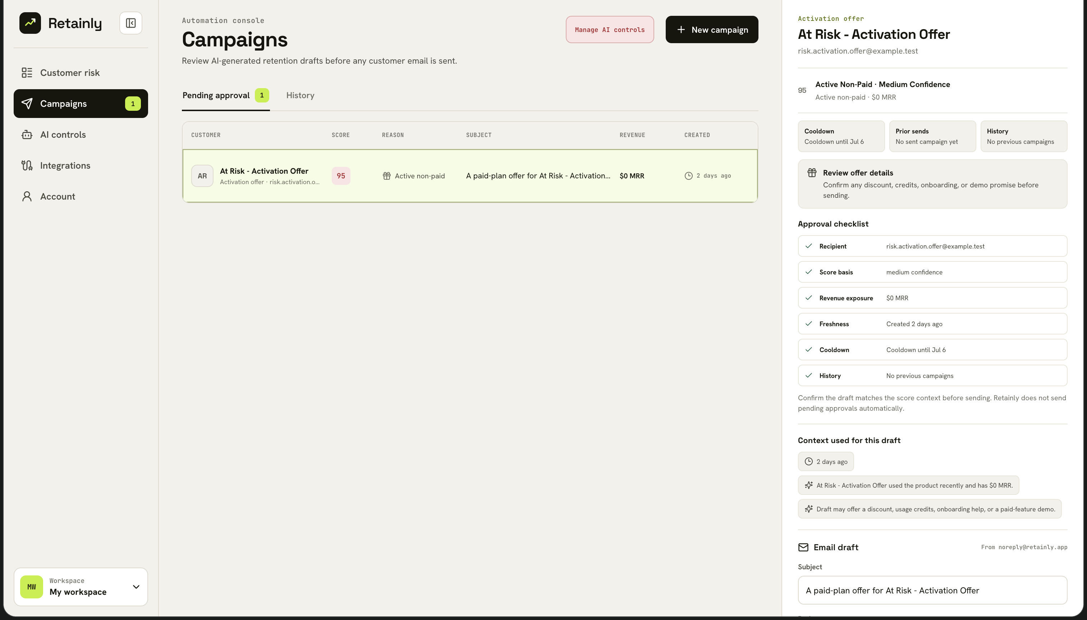1087x620 pixels.
Task: Click the 'medium confidence' checklist value
Action: click(x=914, y=272)
